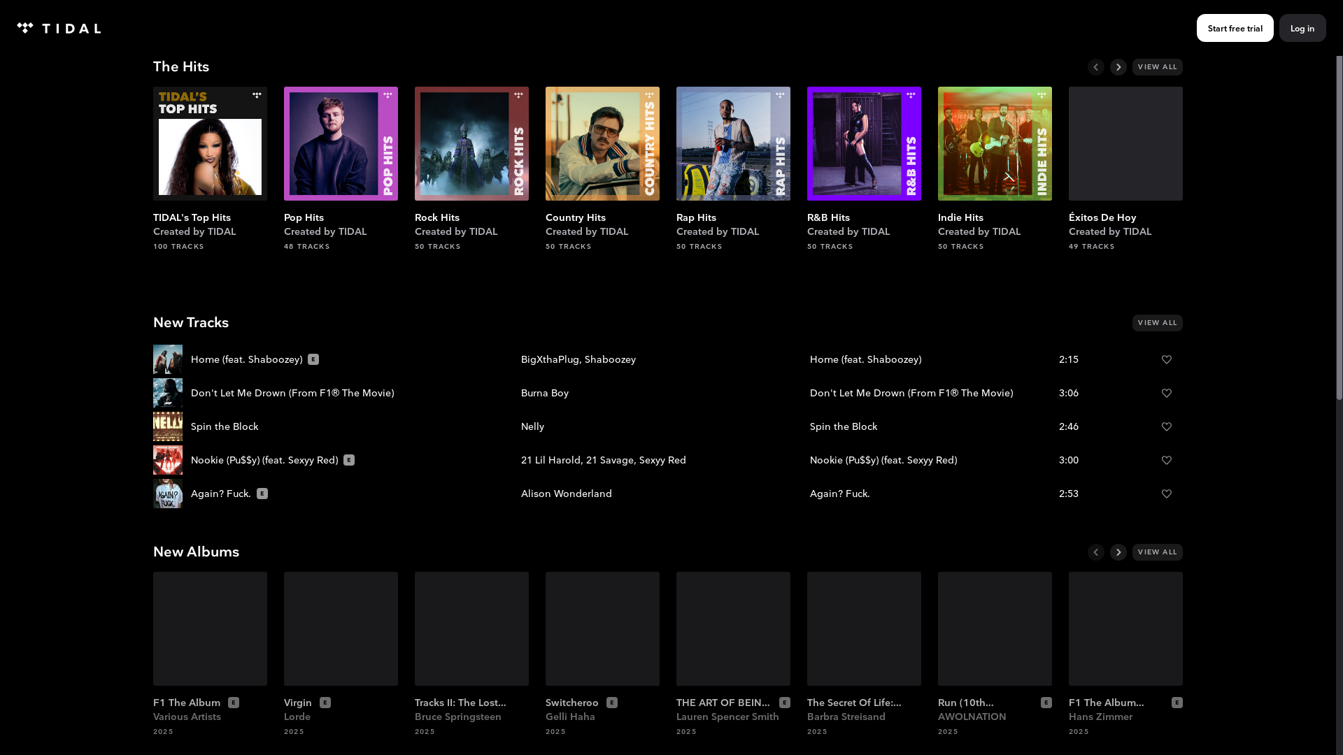Viewport: 1343px width, 755px height.
Task: Open Virgin album by Lorde
Action: tap(341, 628)
